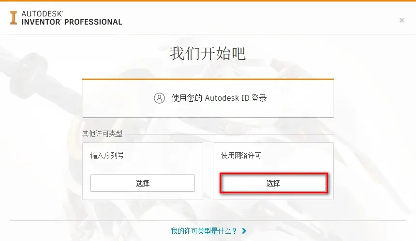Viewport: 416px width, 241px height.
Task: Click the 输入序列号 label text
Action: tap(107, 155)
